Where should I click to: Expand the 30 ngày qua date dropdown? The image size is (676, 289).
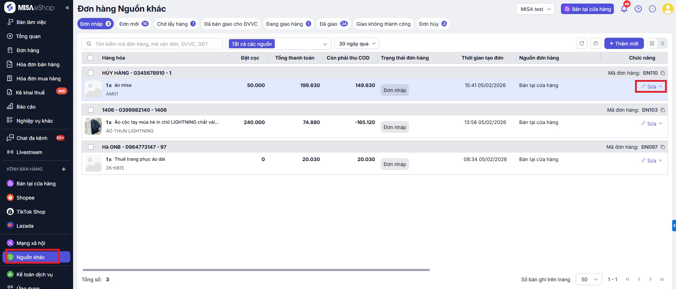click(357, 44)
